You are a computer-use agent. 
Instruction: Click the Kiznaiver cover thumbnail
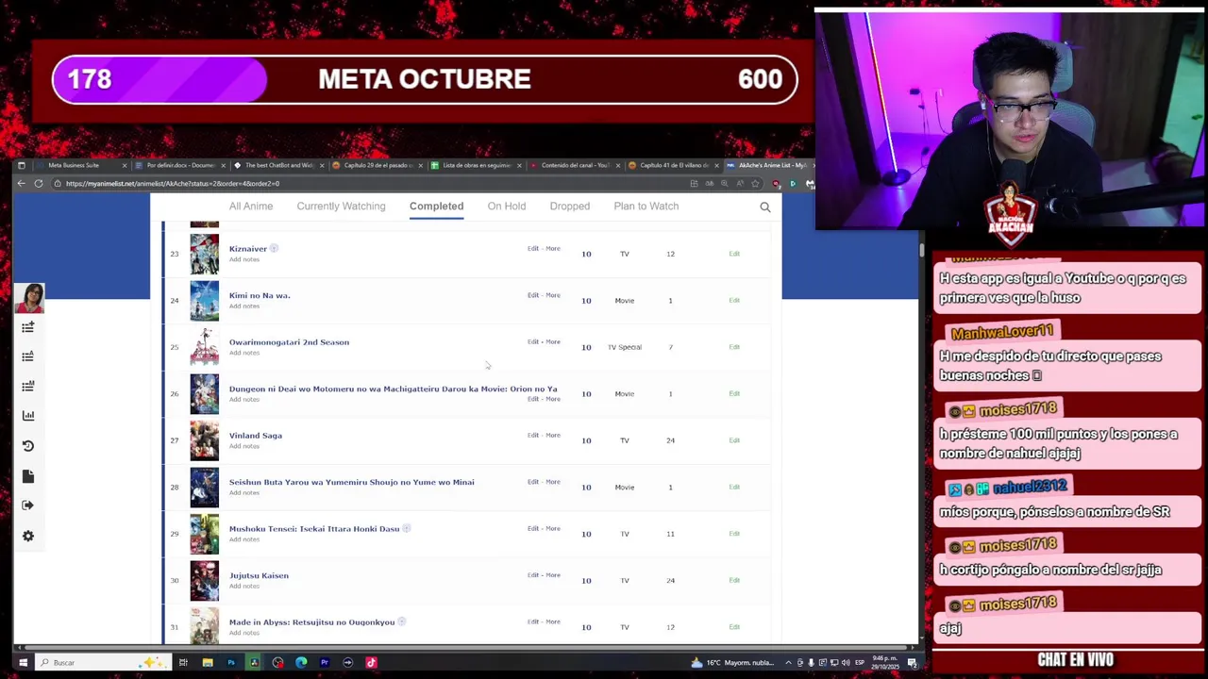tap(204, 254)
